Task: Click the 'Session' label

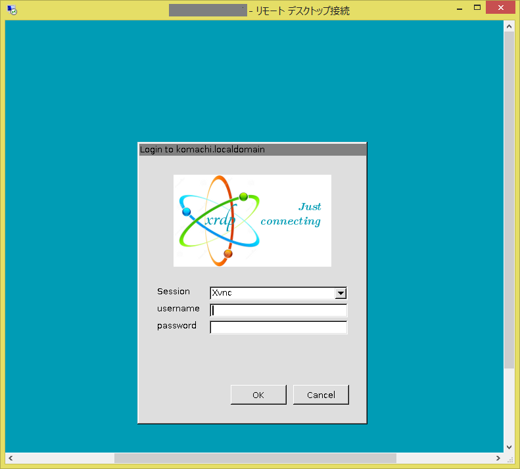Action: point(174,292)
